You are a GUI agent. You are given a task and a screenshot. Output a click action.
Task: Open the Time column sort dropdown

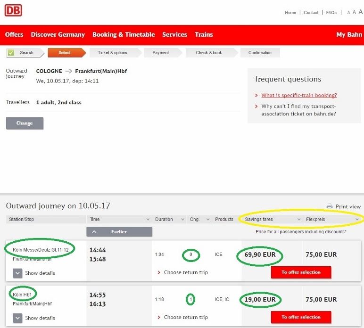(x=148, y=219)
